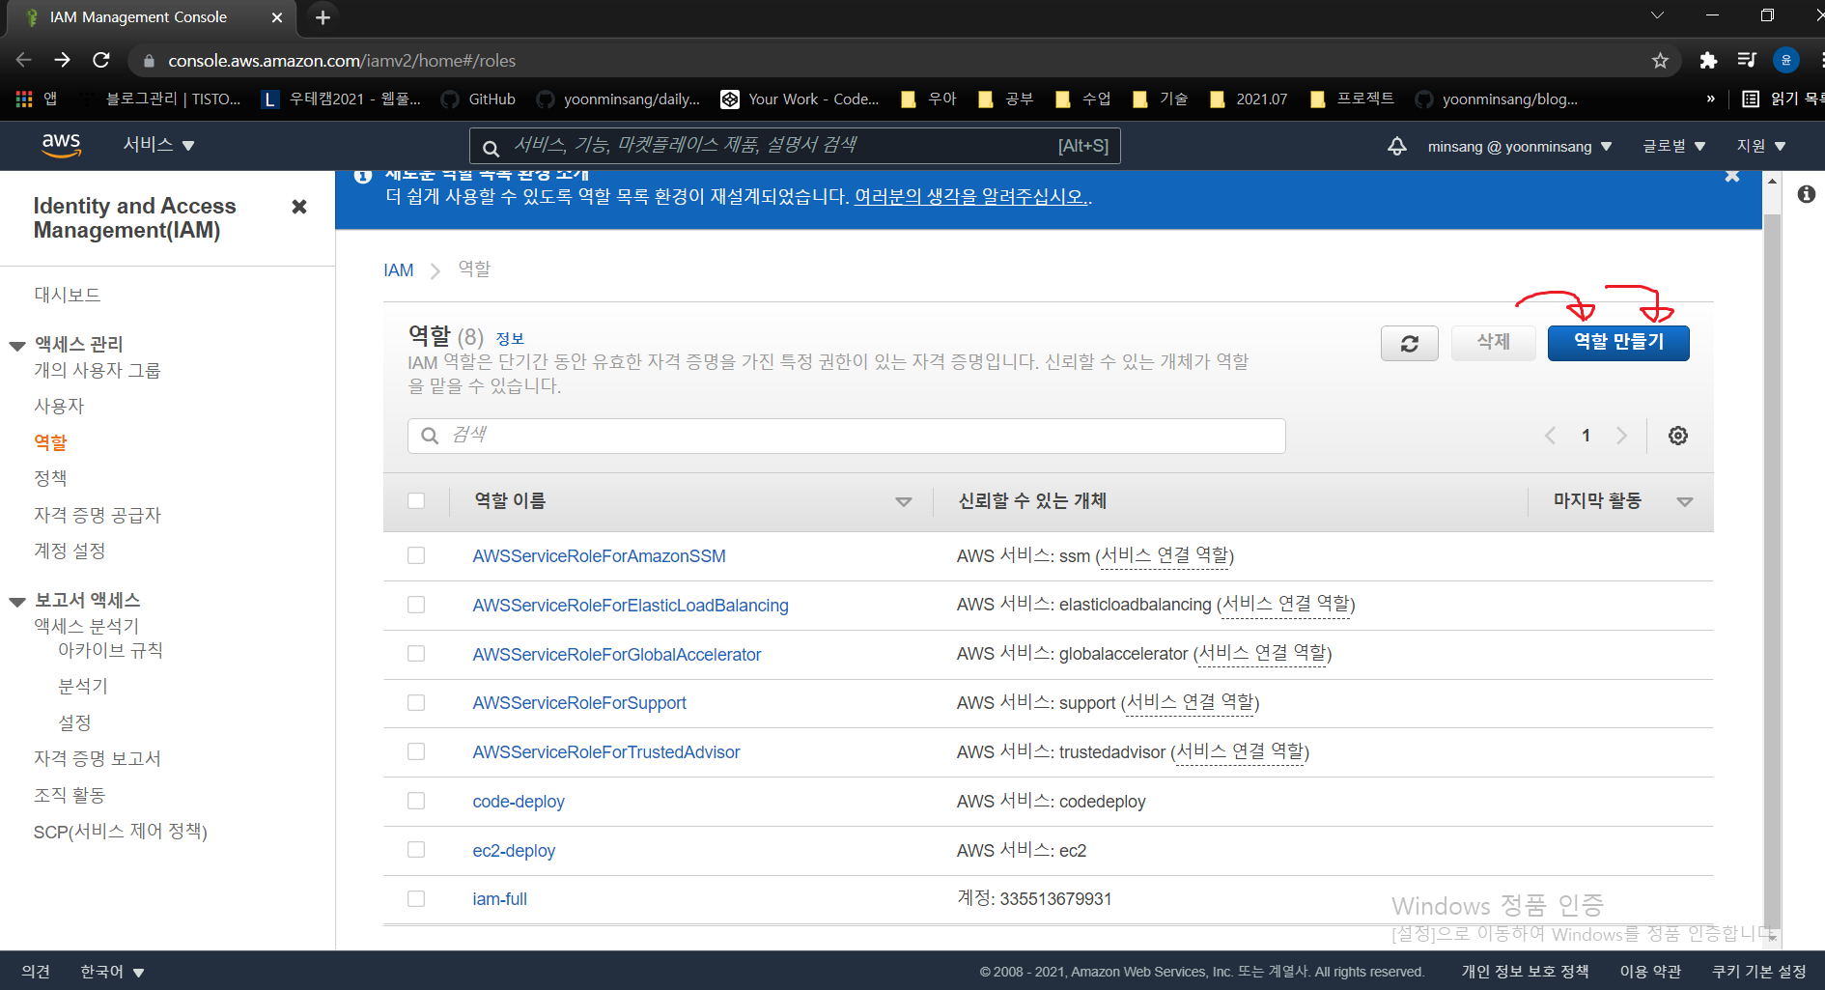Open 사용자 in the sidebar

click(x=59, y=407)
